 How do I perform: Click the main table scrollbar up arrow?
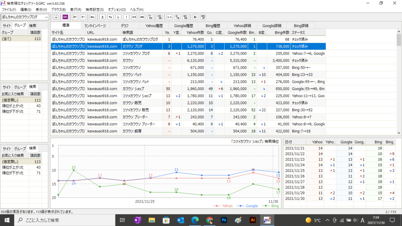399,31
